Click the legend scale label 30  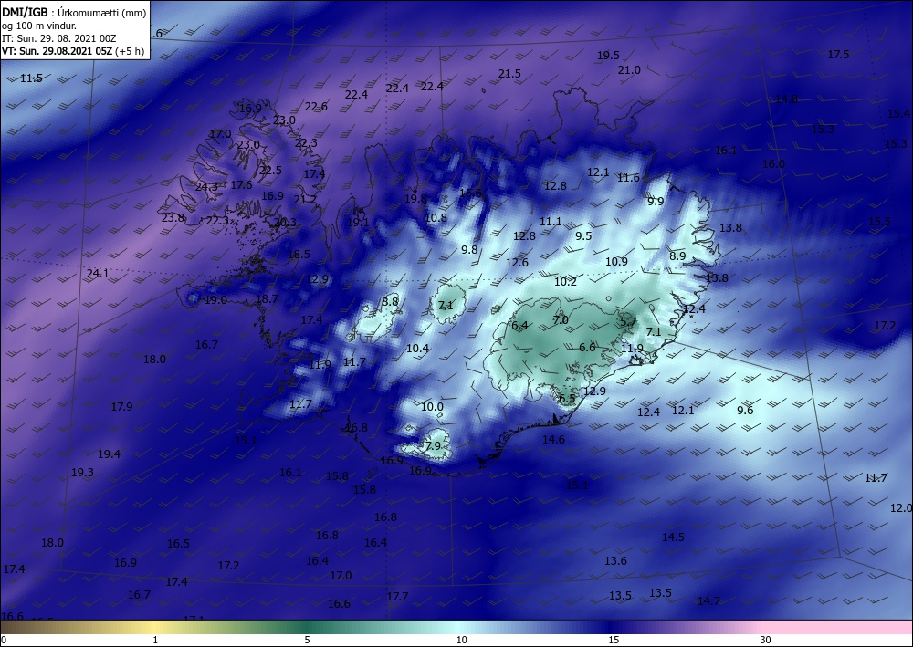click(x=766, y=640)
